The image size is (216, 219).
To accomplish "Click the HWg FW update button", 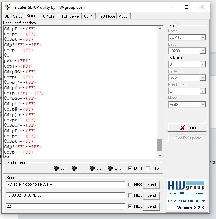I will click(x=187, y=138).
